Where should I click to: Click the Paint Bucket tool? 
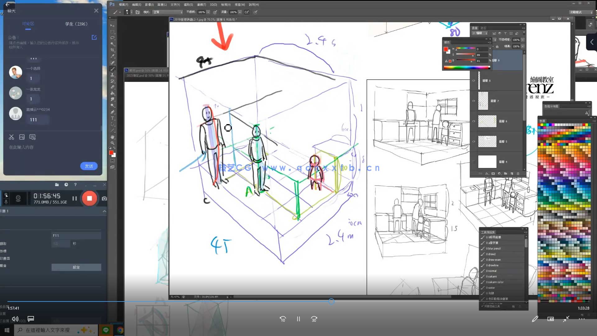(112, 93)
